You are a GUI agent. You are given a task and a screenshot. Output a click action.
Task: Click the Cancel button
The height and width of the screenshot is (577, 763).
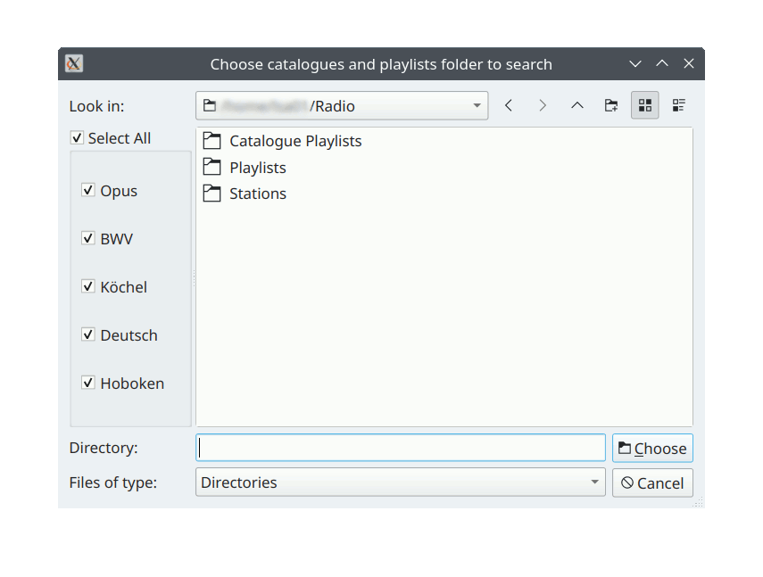click(x=652, y=482)
